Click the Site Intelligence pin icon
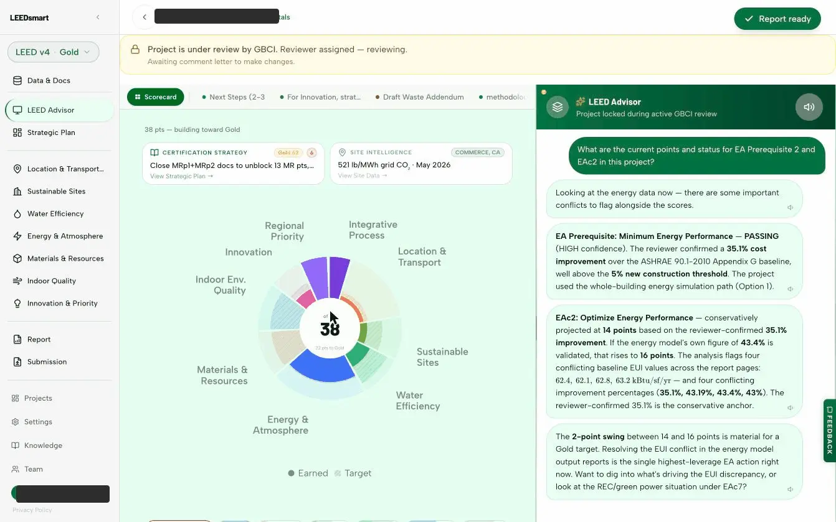 [342, 152]
